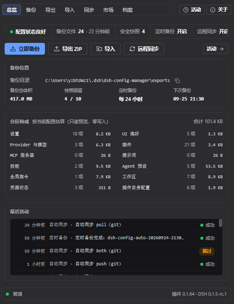Click the 成功 status on pull (git) row
234x304 pixels.
point(208,225)
